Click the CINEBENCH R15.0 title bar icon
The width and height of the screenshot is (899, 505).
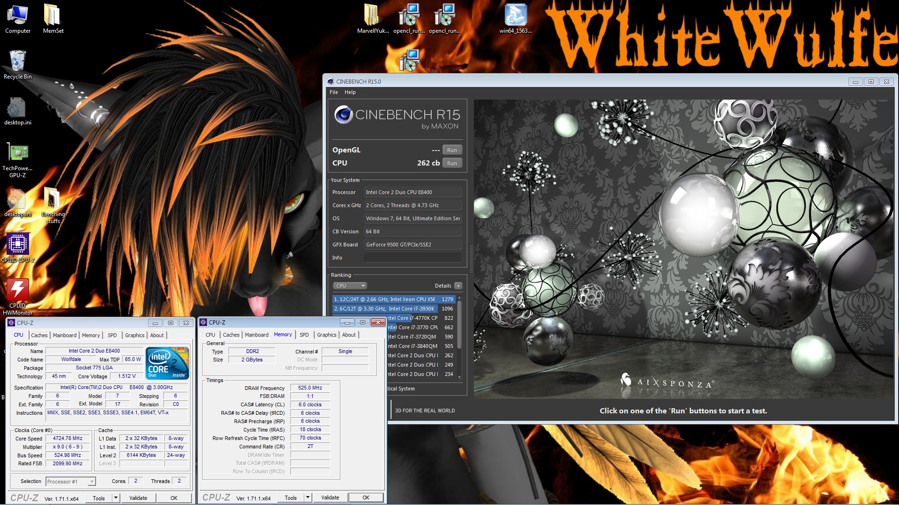coord(331,81)
